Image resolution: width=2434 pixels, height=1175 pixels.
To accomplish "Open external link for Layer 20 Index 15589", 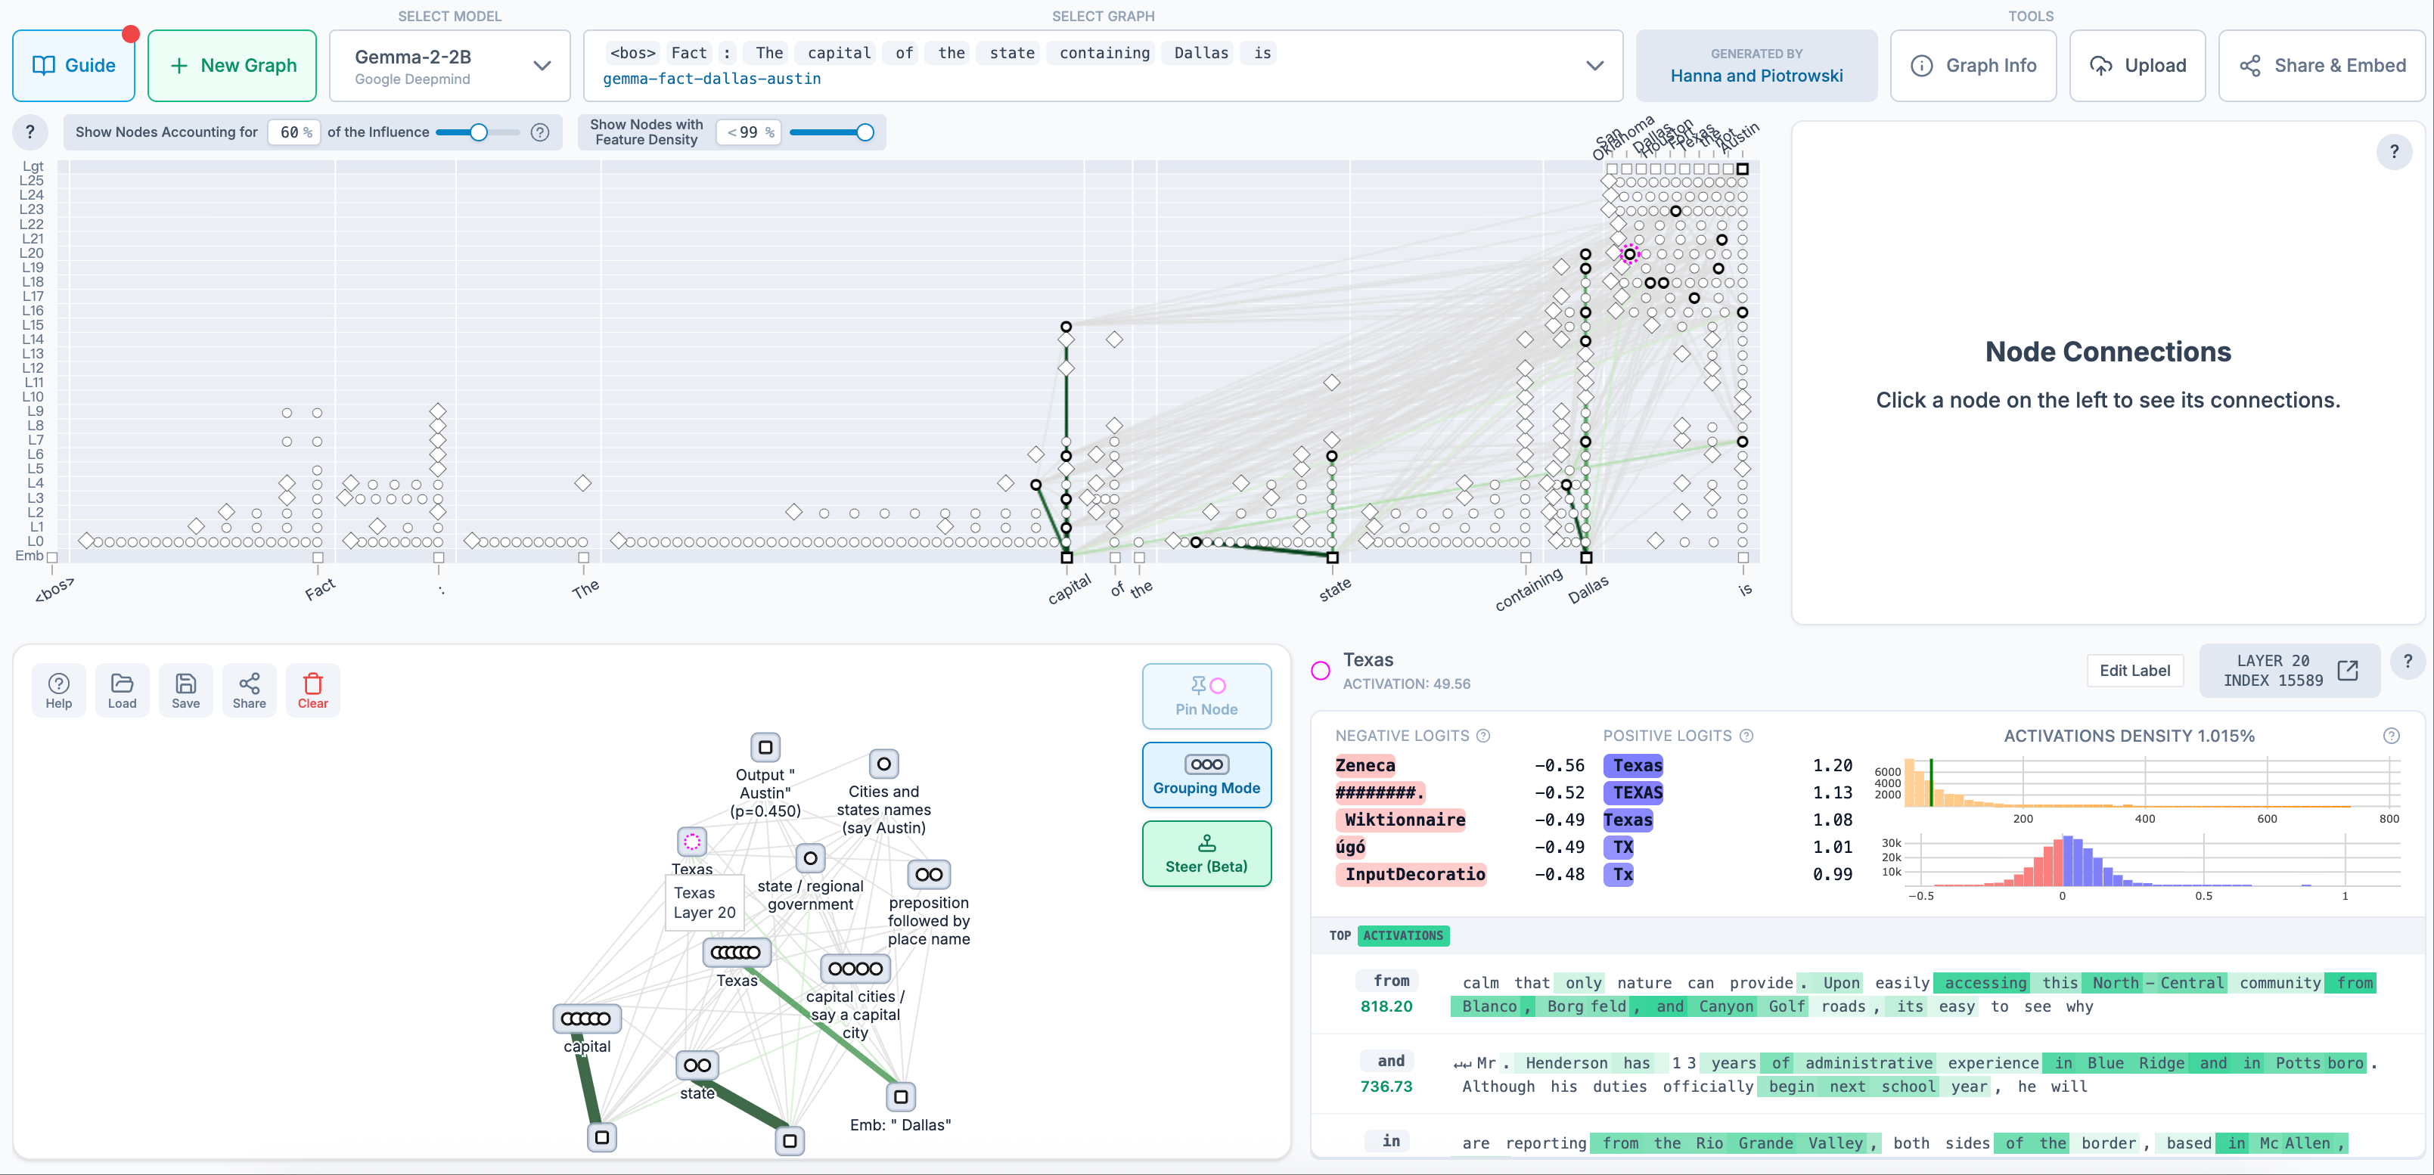I will [2347, 671].
